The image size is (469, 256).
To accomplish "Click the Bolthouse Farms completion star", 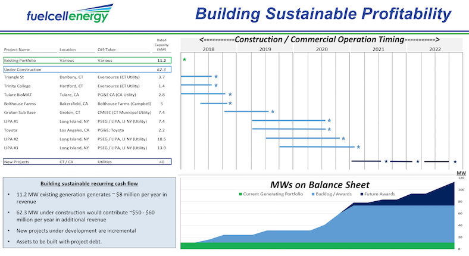I will pyautogui.click(x=230, y=103).
